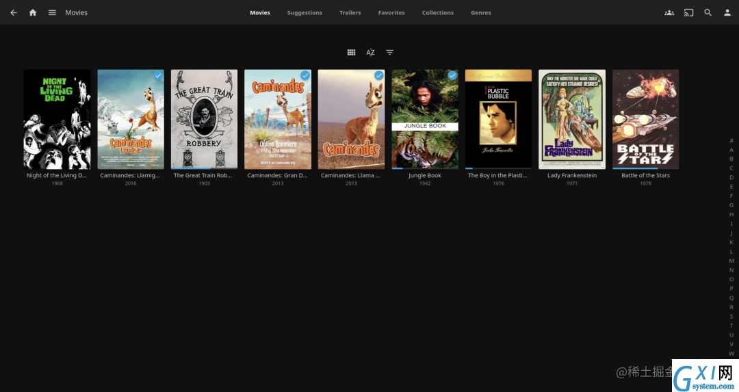Open Cast to device icon
This screenshot has width=739, height=392.
click(x=688, y=13)
